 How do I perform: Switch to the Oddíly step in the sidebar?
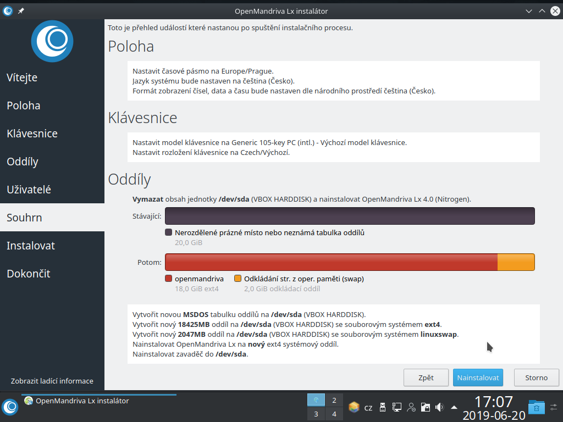pyautogui.click(x=23, y=162)
